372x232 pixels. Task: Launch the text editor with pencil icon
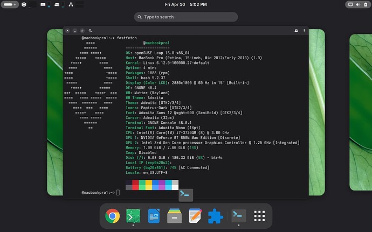195,216
